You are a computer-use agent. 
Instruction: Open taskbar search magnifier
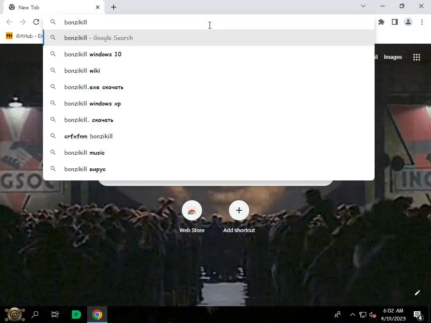coord(35,315)
